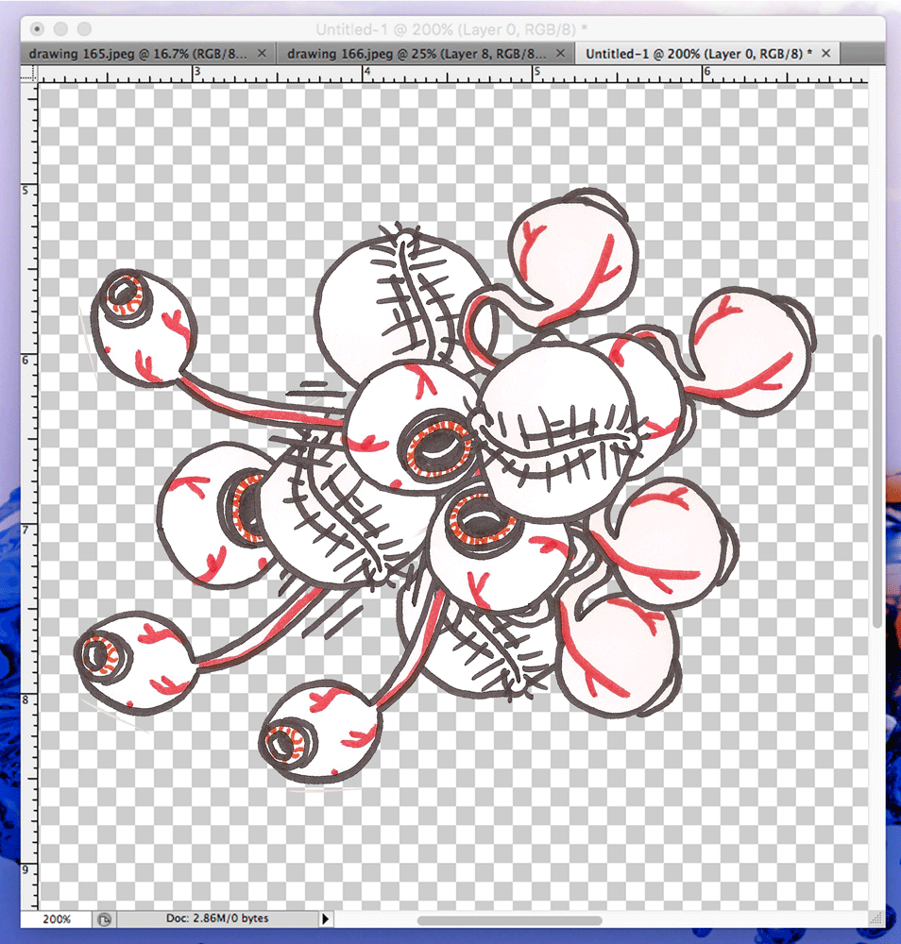Click the status bar icon beside the zoom field

click(x=104, y=919)
